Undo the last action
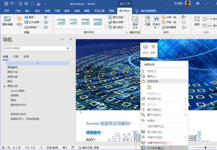Screen dimensions: 217x150 point(12,3)
